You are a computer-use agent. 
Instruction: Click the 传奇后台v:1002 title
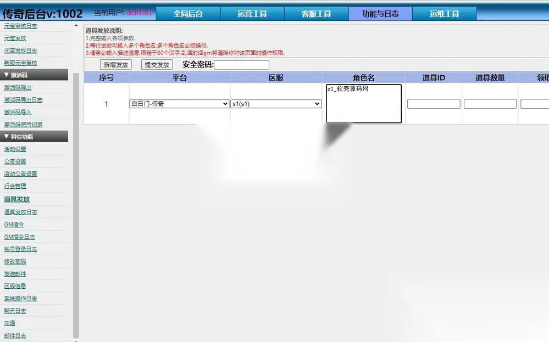coord(42,14)
